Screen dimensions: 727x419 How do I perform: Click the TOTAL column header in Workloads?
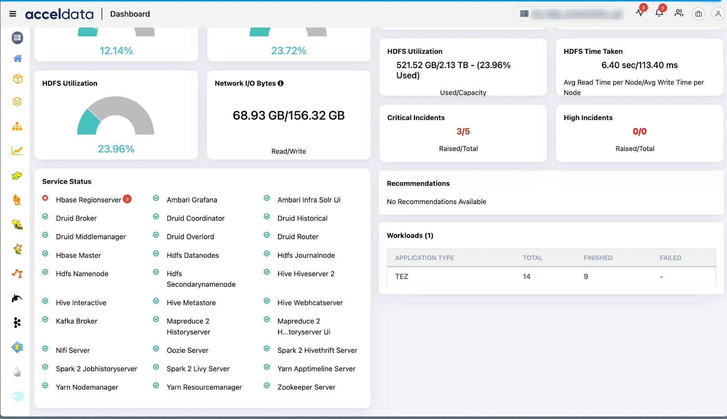pyautogui.click(x=533, y=258)
